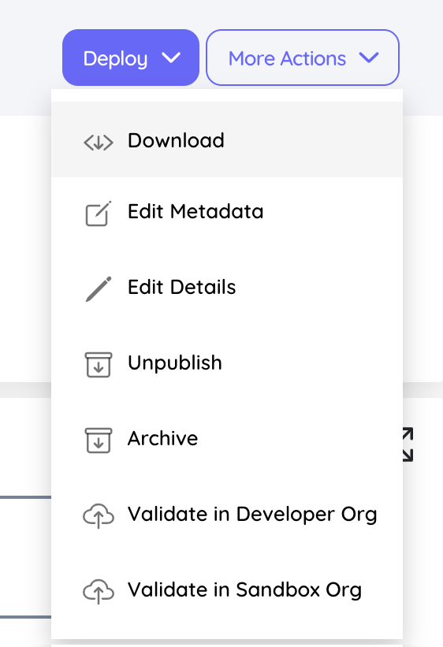Click the archive box icon beside Archive
Image resolution: width=443 pixels, height=647 pixels.
click(x=99, y=441)
